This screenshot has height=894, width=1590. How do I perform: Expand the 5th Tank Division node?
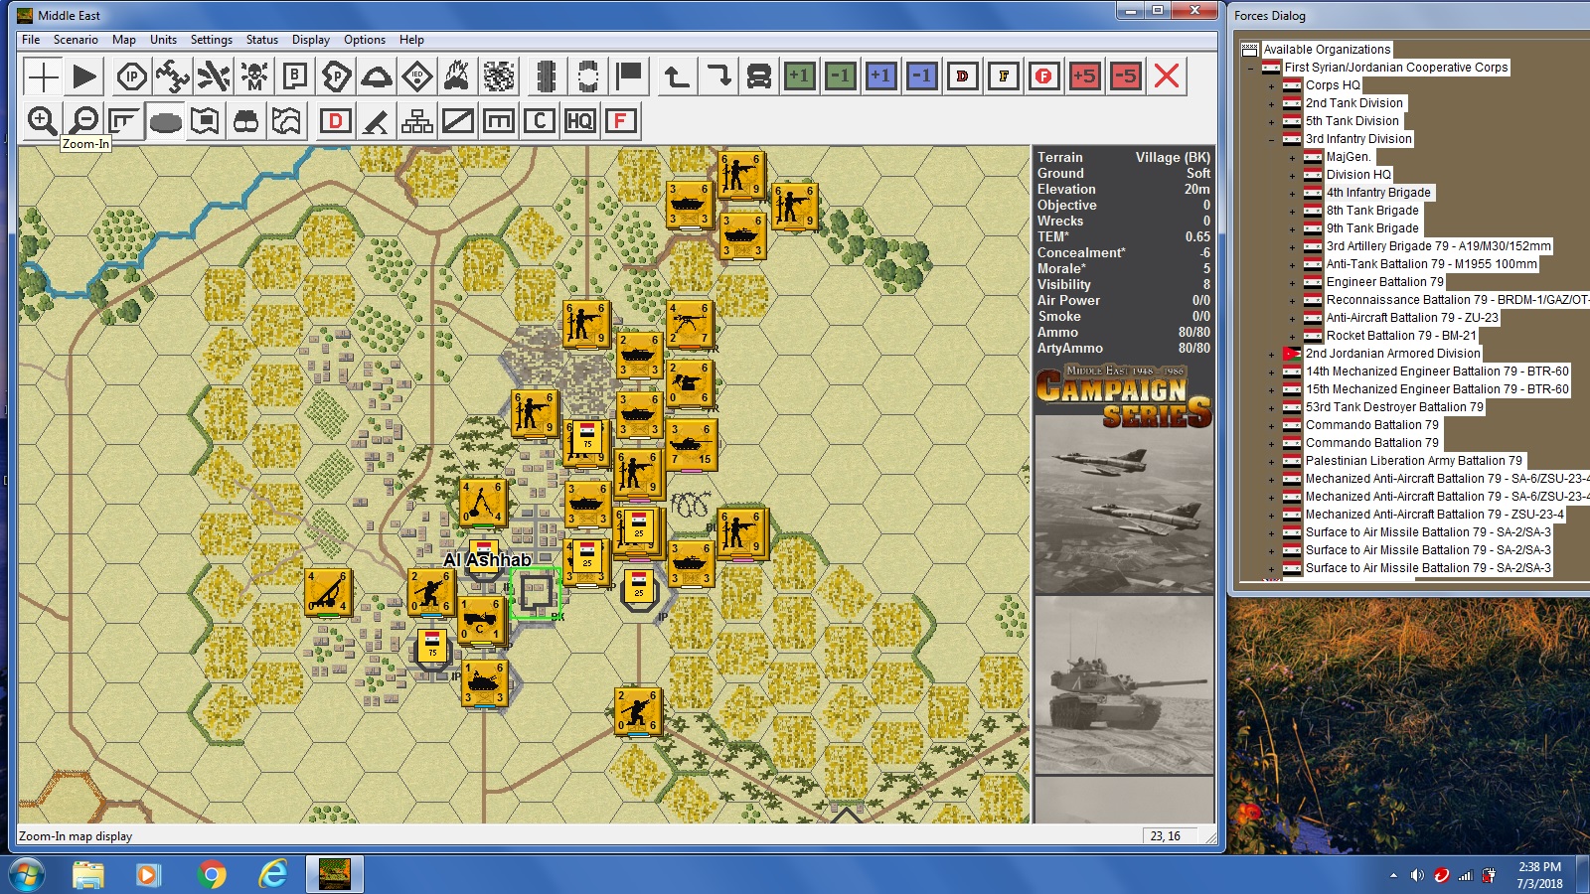tap(1271, 121)
